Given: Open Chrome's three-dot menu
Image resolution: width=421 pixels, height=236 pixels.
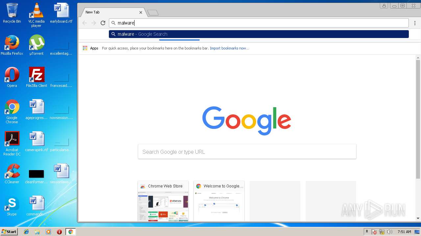Looking at the screenshot, I should click(415, 23).
